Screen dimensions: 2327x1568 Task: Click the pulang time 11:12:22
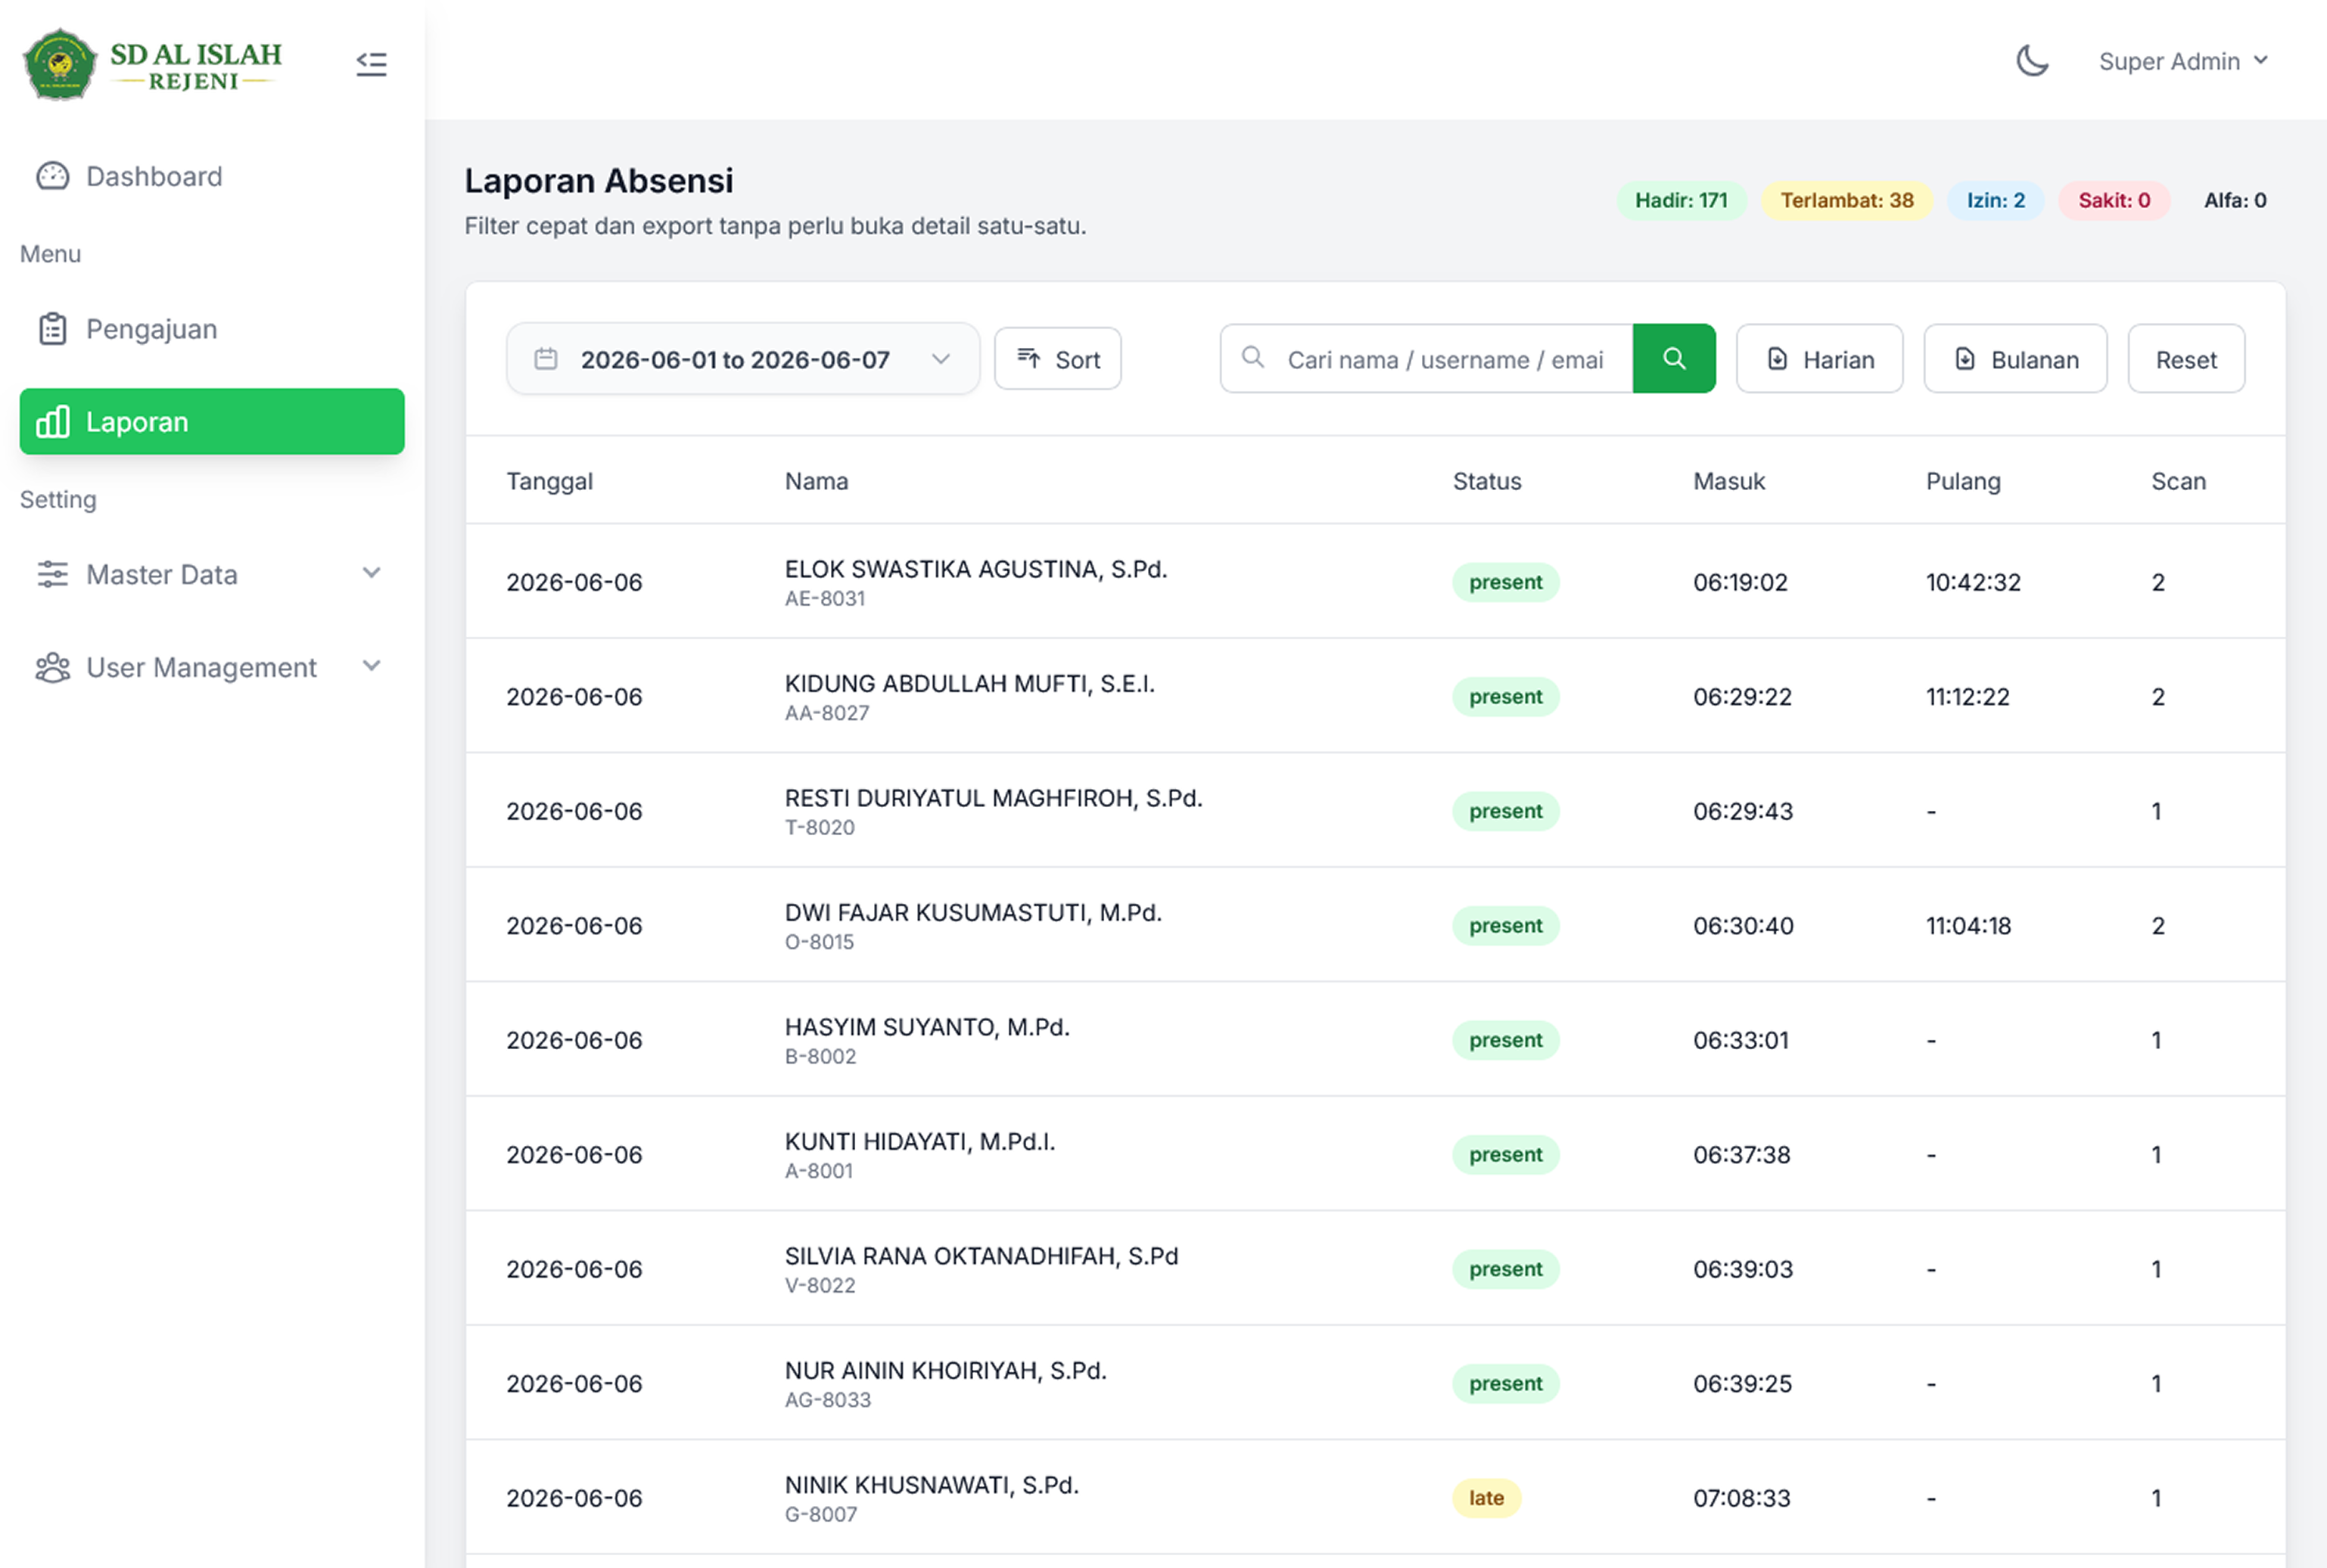1967,697
